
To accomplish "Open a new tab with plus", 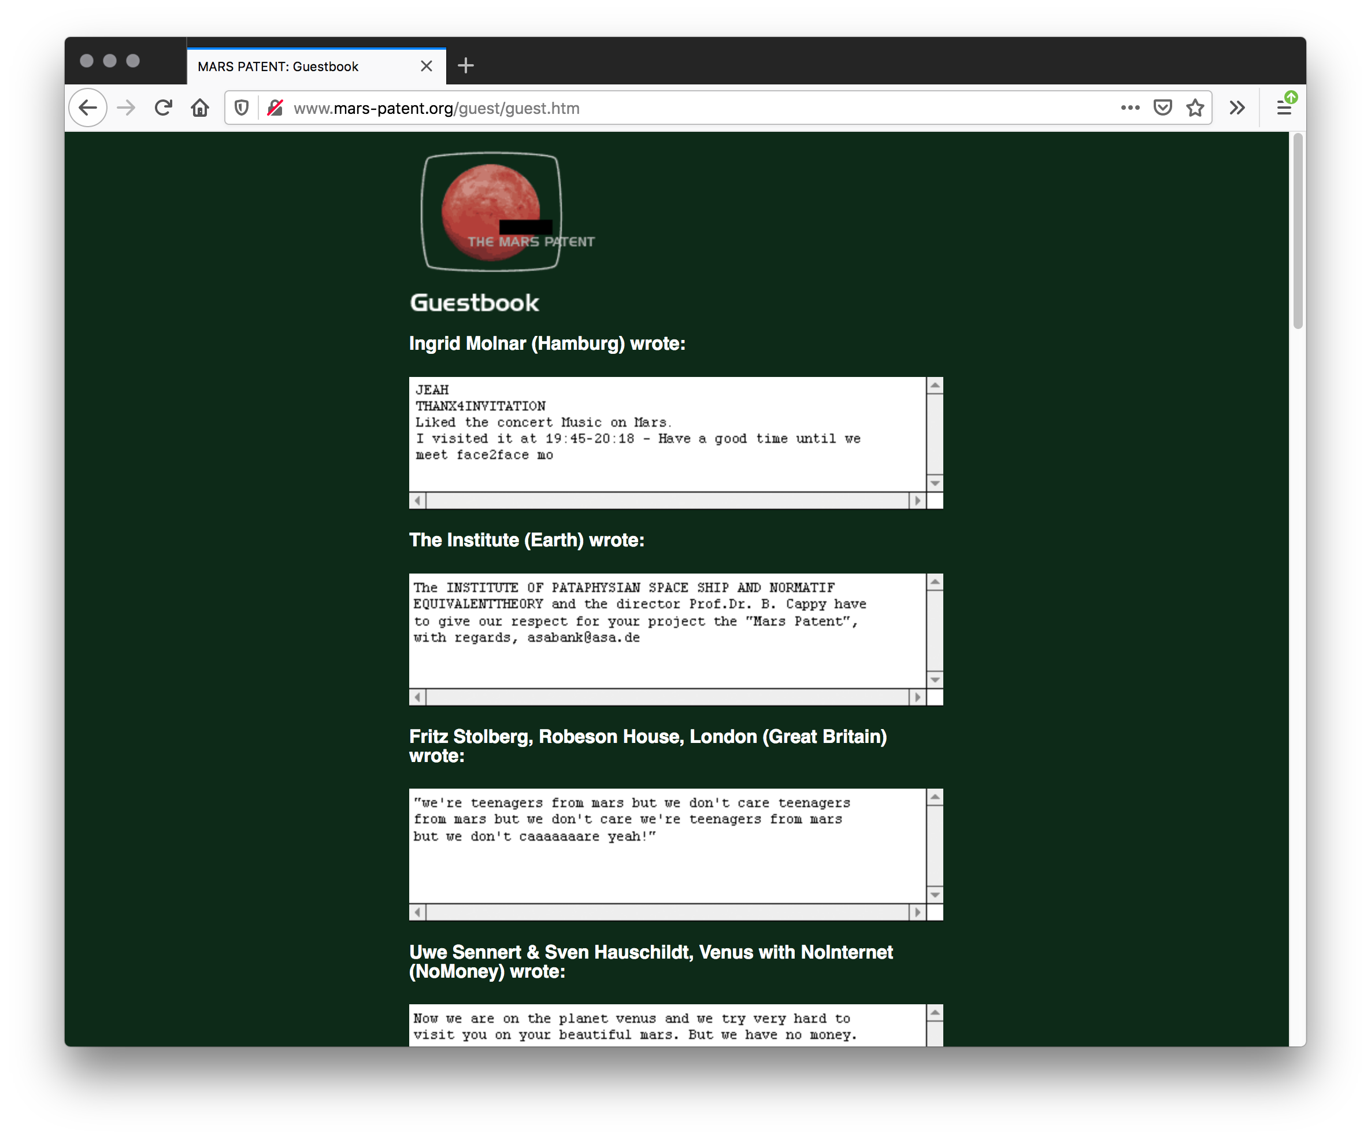I will point(465,66).
